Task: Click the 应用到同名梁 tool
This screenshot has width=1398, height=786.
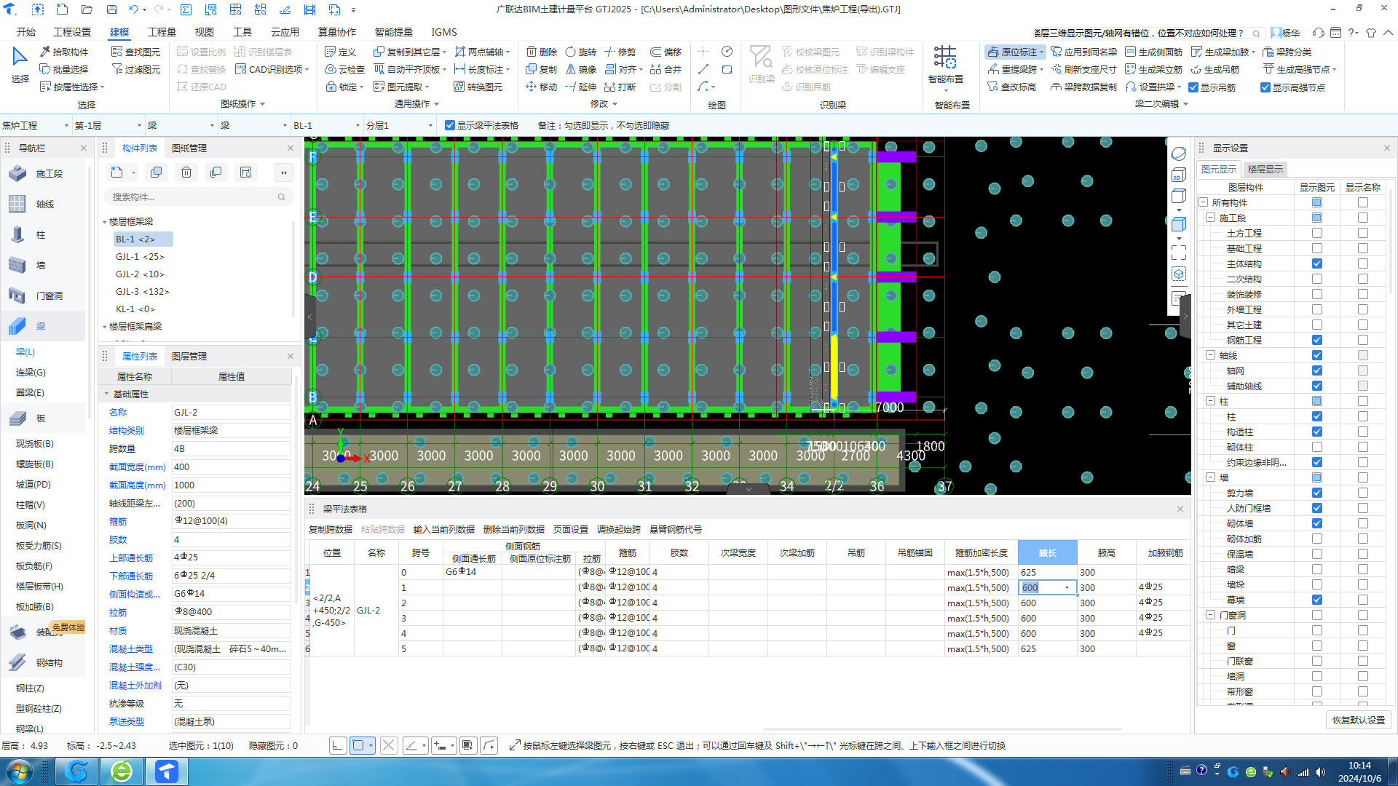Action: coord(1083,52)
